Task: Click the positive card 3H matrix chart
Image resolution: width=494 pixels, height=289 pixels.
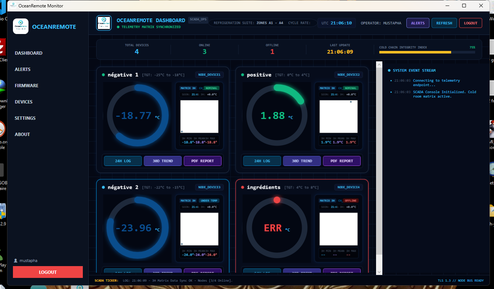Action: pyautogui.click(x=338, y=116)
